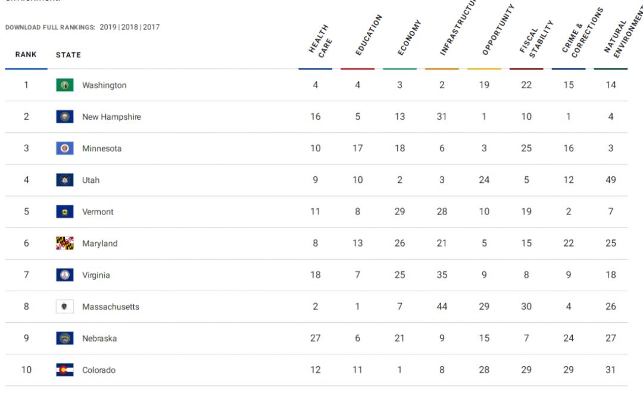Open the Virginia state name link
643x393 pixels.
tap(96, 275)
